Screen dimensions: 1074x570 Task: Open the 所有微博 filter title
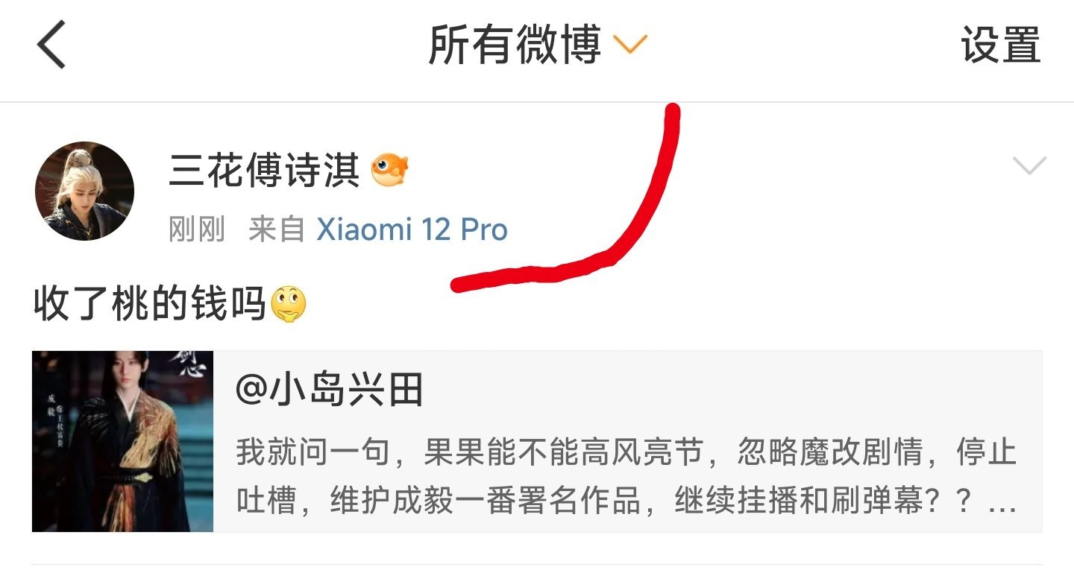point(514,45)
